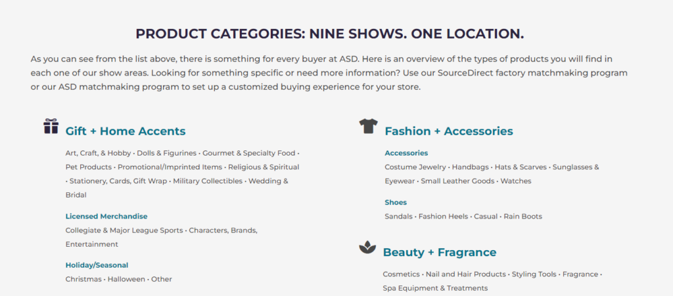This screenshot has height=296, width=673.
Task: Select Collegiate & Major League Sports text
Action: (125, 230)
